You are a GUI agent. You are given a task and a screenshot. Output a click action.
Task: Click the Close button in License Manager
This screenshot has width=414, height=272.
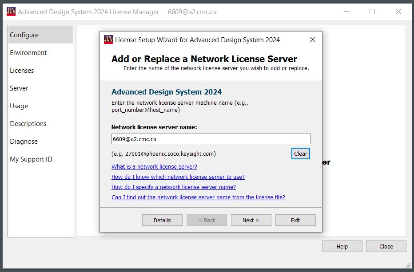click(386, 246)
